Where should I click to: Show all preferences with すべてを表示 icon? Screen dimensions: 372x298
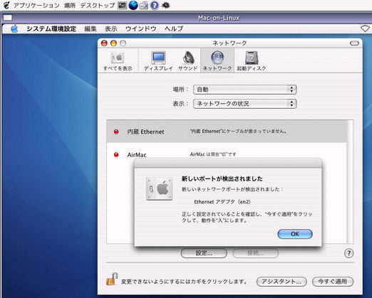(x=118, y=61)
